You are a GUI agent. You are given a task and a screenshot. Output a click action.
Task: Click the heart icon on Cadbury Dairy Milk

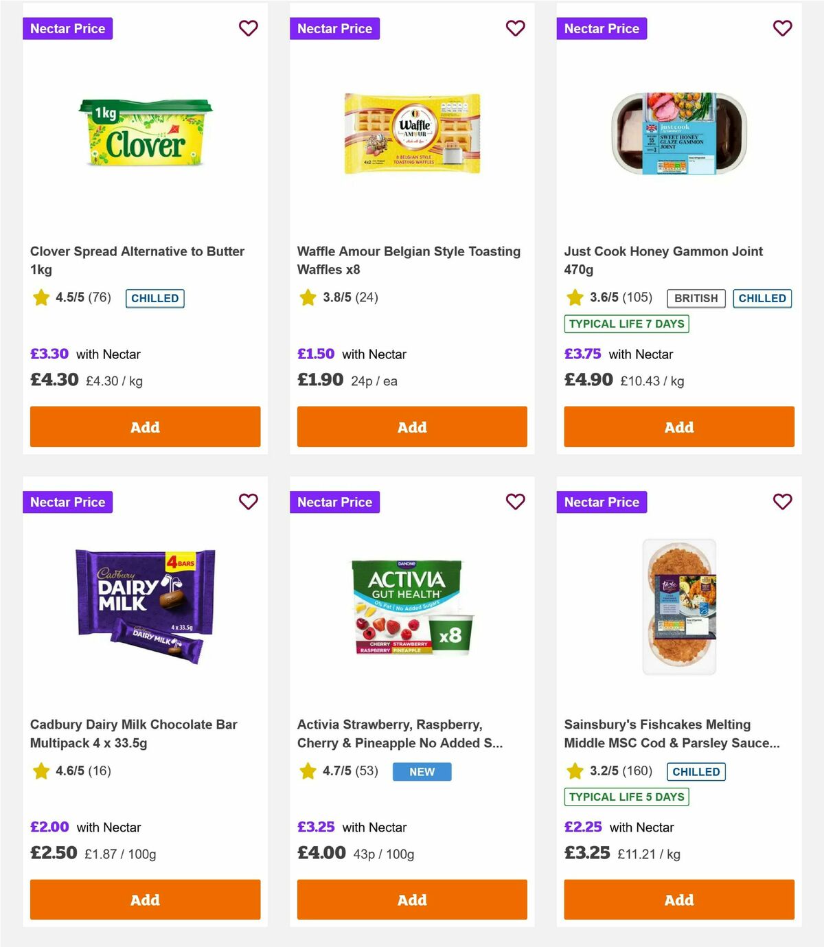(x=248, y=502)
